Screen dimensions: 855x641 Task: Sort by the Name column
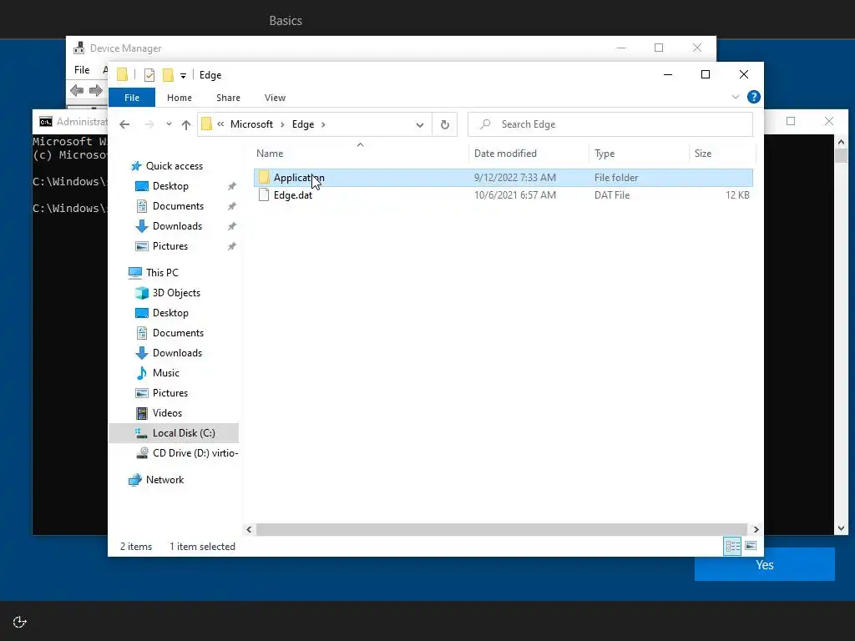point(360,154)
